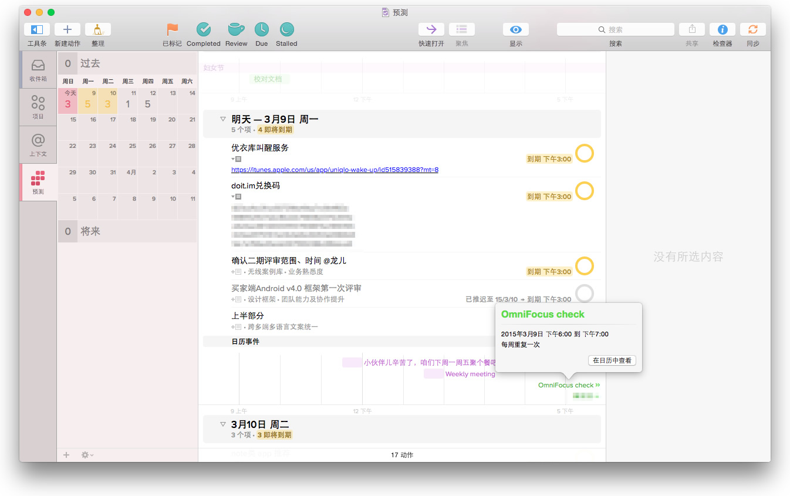Complete the 确认二期评审范围 task circle
This screenshot has height=496, width=790.
pos(584,266)
